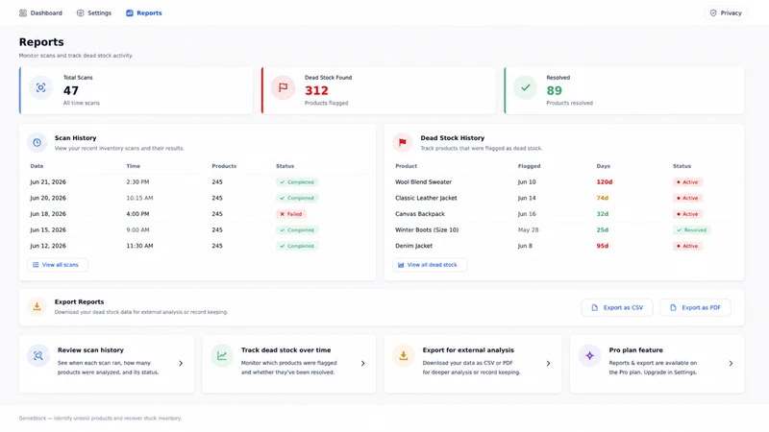769x432 pixels.
Task: Click the Failed status for Jun 18, 2026
Action: click(x=291, y=214)
